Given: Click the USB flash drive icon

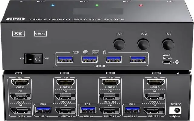Looking at the screenshot, I should pos(76,52).
